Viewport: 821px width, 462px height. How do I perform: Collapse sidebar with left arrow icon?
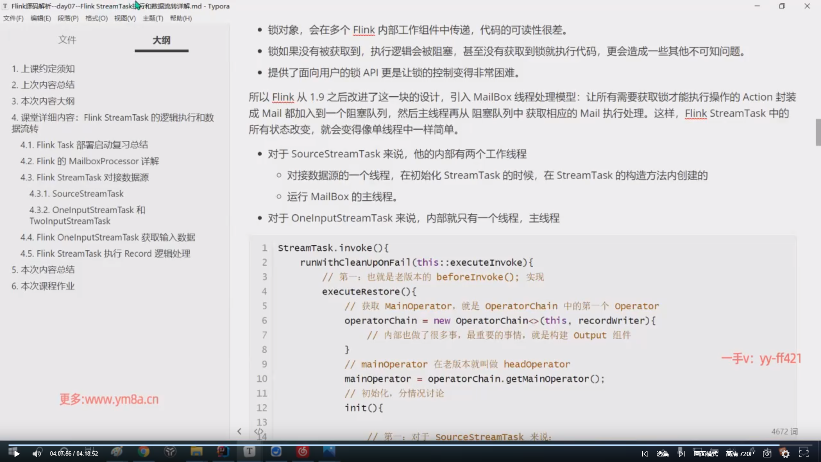tap(239, 431)
